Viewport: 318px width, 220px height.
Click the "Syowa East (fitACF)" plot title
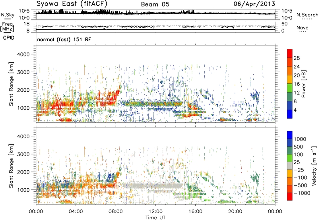coord(72,4)
